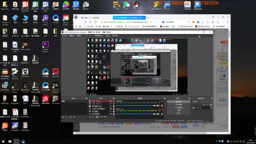
Task: Mute the microphone/Aux speaker icon
Action: click(158, 114)
